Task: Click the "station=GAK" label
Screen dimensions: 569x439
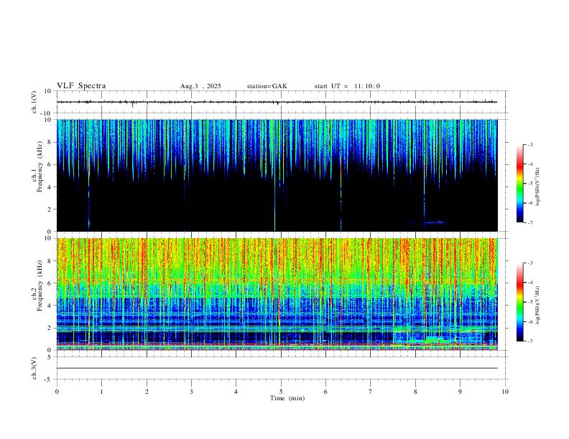Action: [x=267, y=86]
